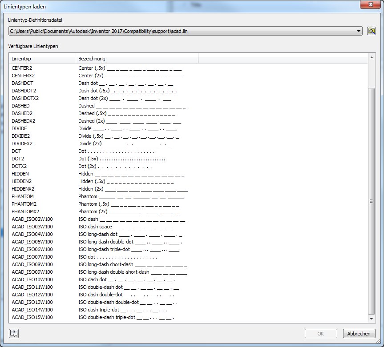Image resolution: width=384 pixels, height=347 pixels.
Task: Select the DOTX2 linetype
Action: tap(19, 166)
